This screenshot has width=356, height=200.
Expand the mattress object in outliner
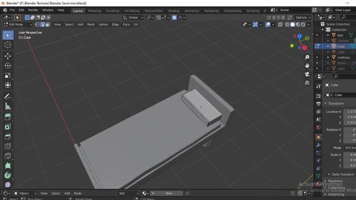tap(328, 58)
